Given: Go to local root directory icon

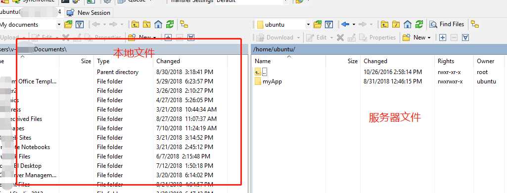Looking at the screenshot, I should (x=146, y=24).
